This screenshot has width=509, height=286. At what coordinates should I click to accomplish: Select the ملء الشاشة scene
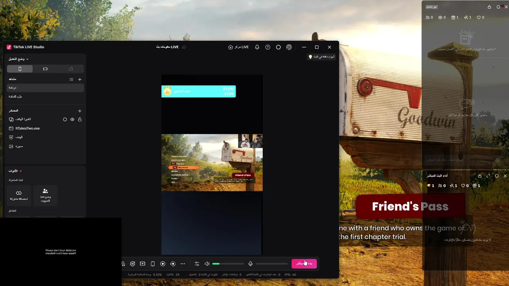coord(45,97)
